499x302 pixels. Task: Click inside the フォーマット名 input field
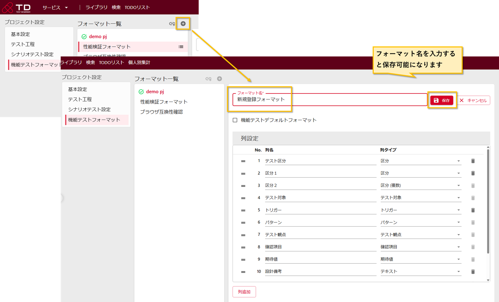point(303,100)
